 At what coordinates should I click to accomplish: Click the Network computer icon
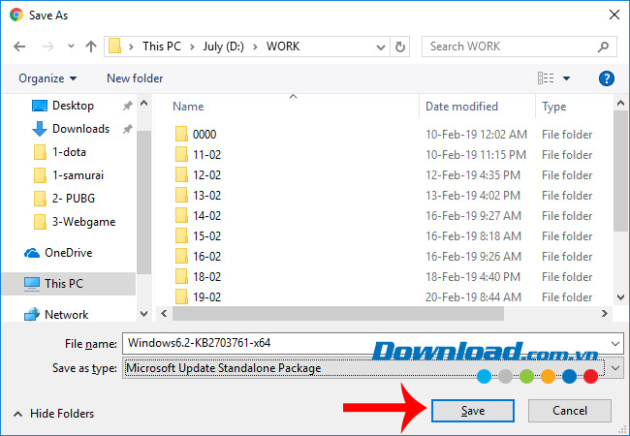click(32, 315)
